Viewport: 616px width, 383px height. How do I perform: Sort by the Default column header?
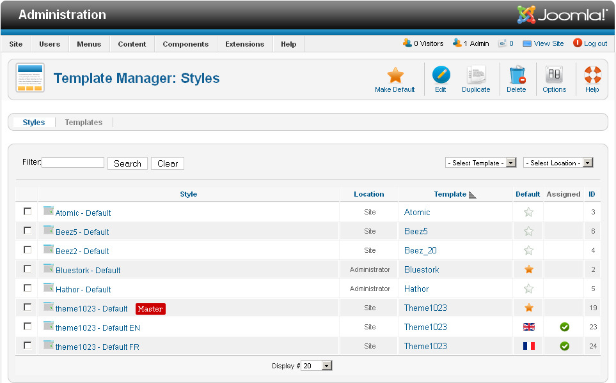coord(528,195)
